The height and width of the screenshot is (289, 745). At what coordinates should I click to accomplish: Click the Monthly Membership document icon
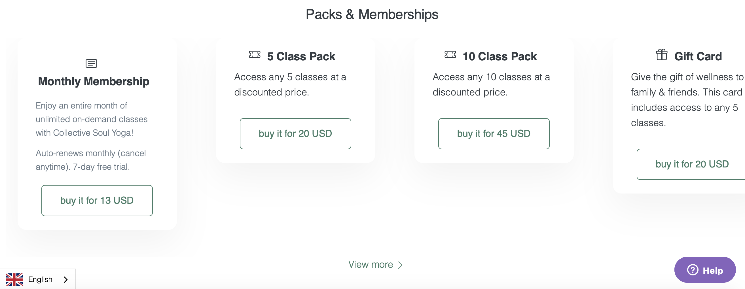pyautogui.click(x=91, y=63)
